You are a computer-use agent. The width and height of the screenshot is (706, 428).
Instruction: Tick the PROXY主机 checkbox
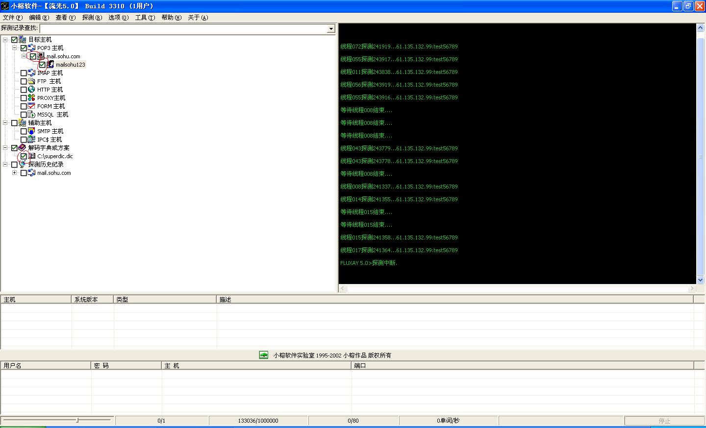click(x=24, y=98)
